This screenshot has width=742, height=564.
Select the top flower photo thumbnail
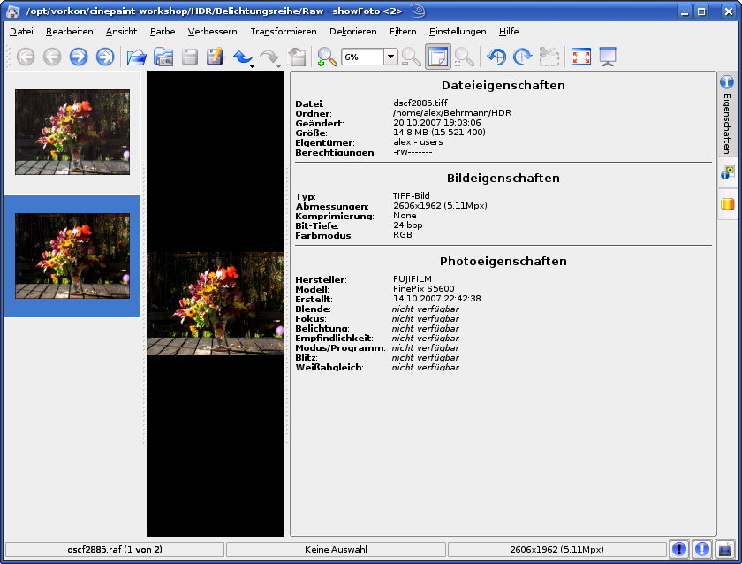pos(72,131)
